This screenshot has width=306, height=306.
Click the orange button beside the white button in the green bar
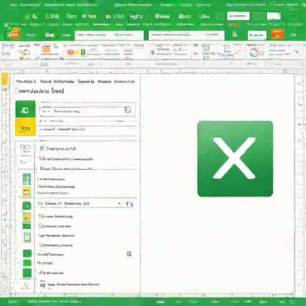point(277,34)
